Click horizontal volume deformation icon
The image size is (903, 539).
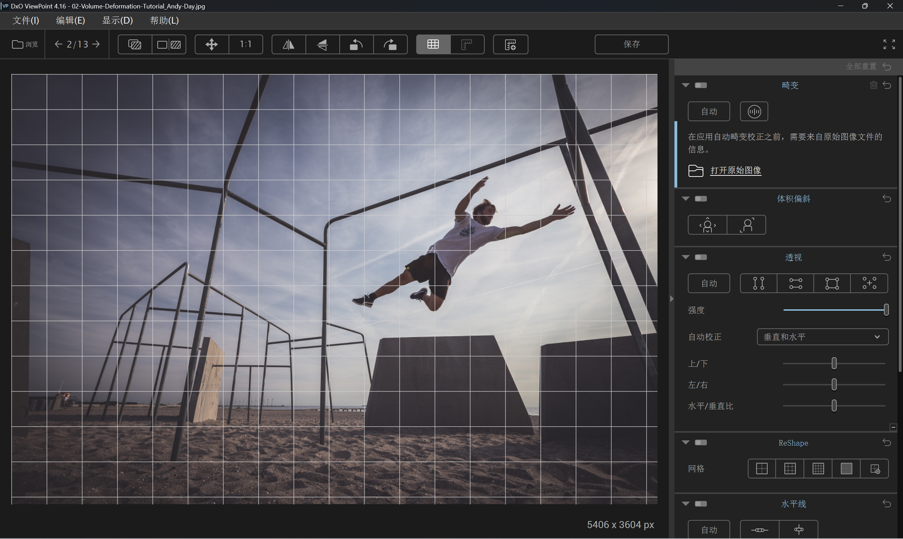click(x=707, y=225)
